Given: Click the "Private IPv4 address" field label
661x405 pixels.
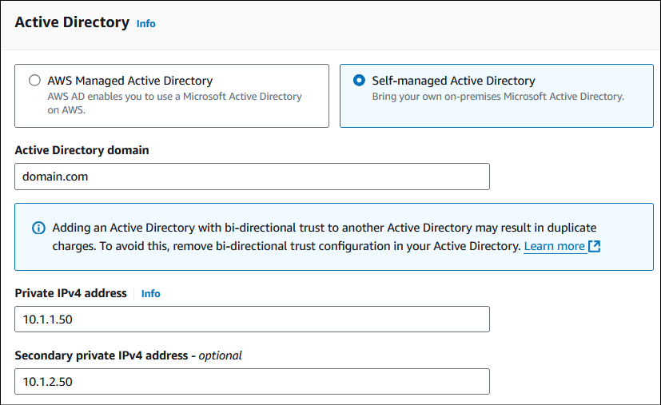Looking at the screenshot, I should pos(70,293).
